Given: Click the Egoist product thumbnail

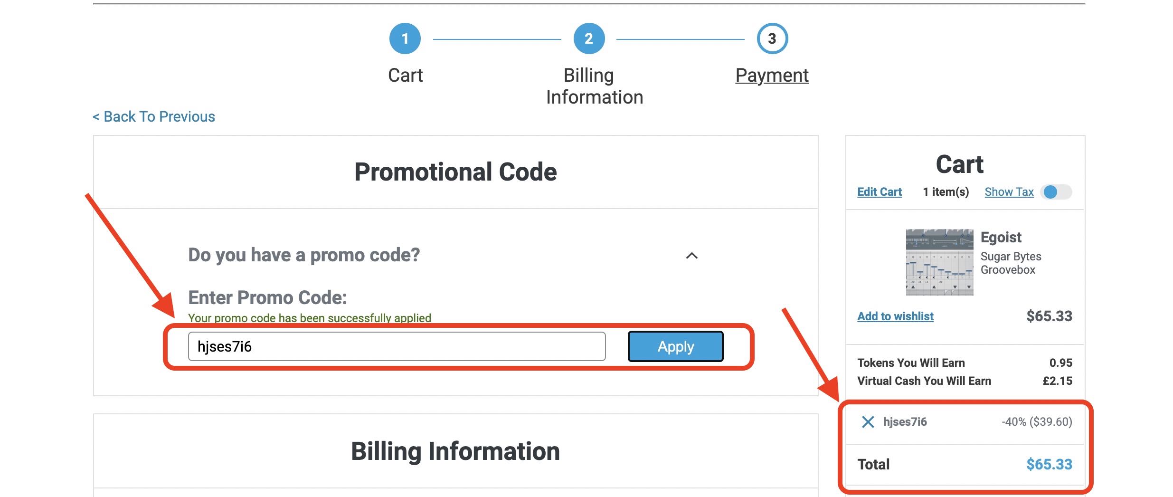Looking at the screenshot, I should pos(939,262).
